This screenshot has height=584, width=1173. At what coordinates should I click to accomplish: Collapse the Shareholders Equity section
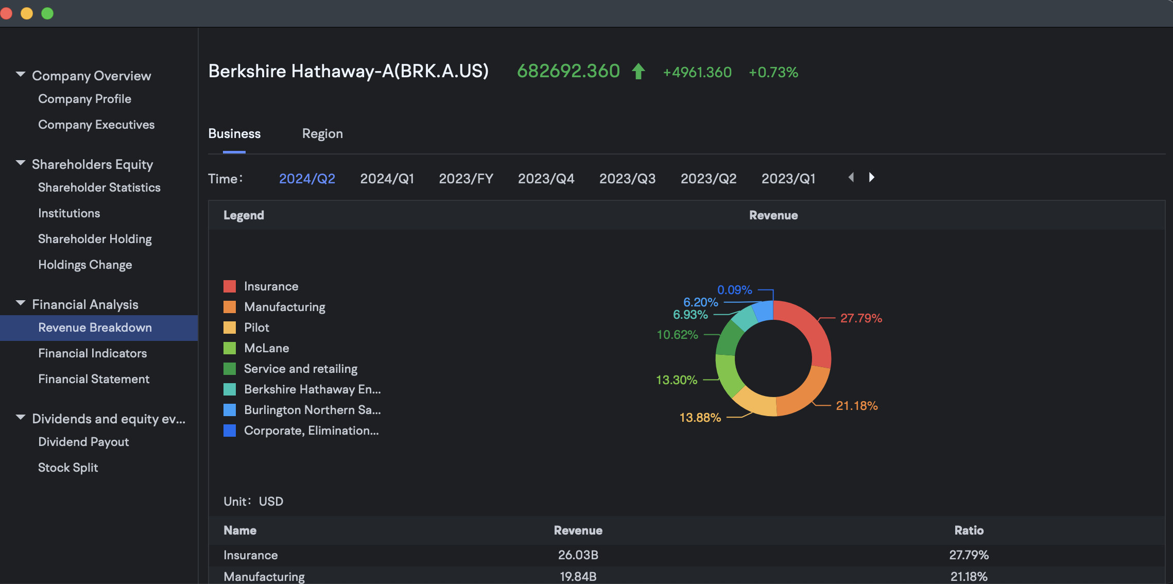(20, 163)
